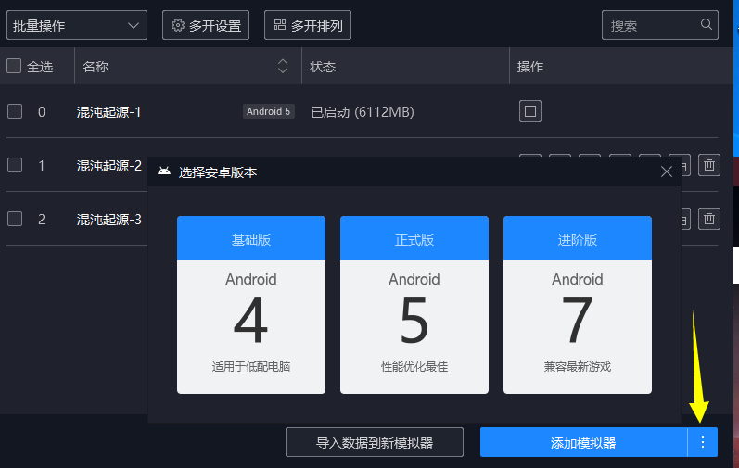The height and width of the screenshot is (468, 739).
Task: Delete the 混沌起源-3 emulator
Action: coord(709,219)
